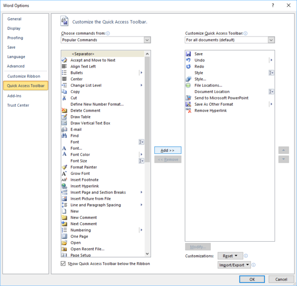
Task: Open the Import/Export dropdown button
Action: click(x=234, y=265)
